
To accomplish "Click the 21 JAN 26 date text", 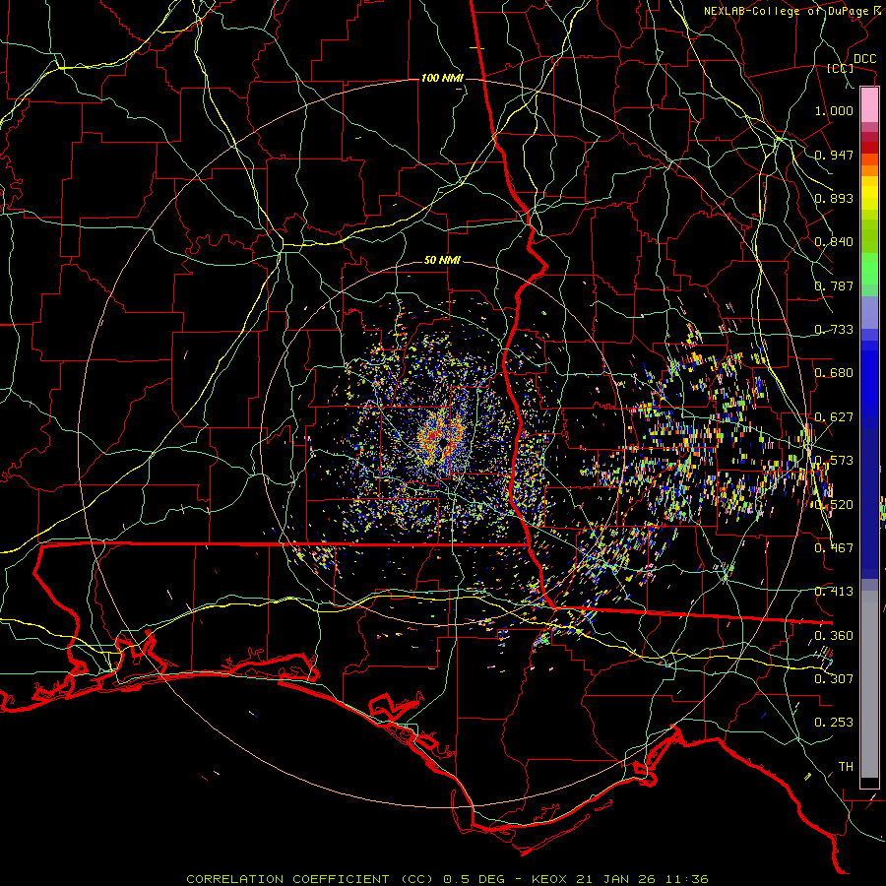I will point(614,879).
